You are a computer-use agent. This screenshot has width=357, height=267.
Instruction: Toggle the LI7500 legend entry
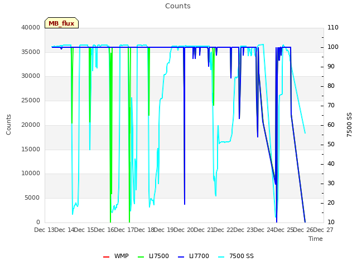(x=153, y=256)
